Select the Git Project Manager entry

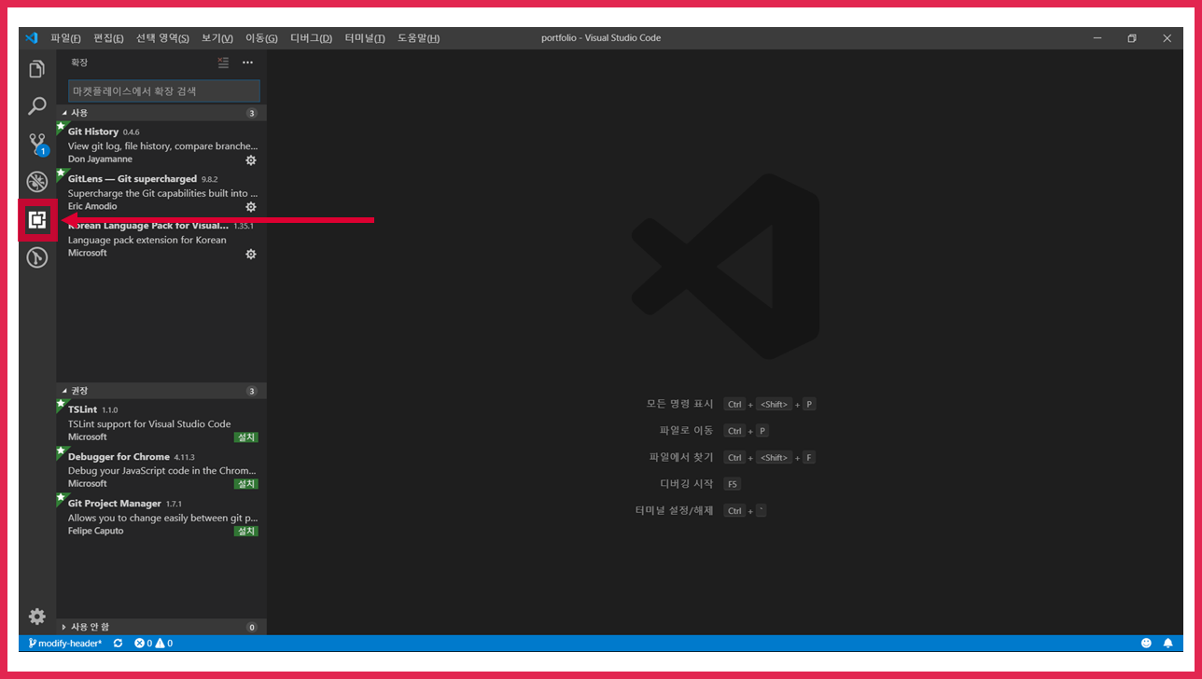tap(161, 517)
